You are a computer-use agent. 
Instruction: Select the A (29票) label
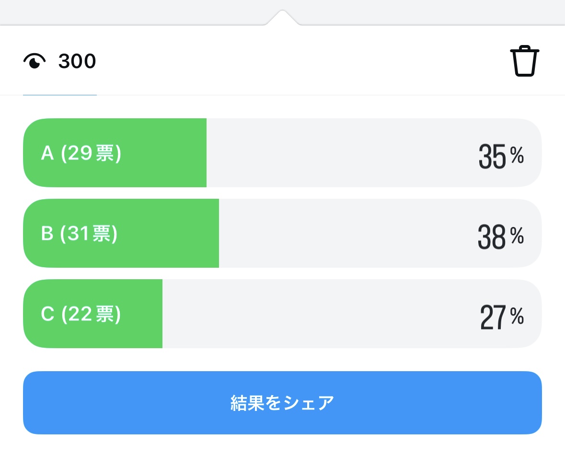81,153
